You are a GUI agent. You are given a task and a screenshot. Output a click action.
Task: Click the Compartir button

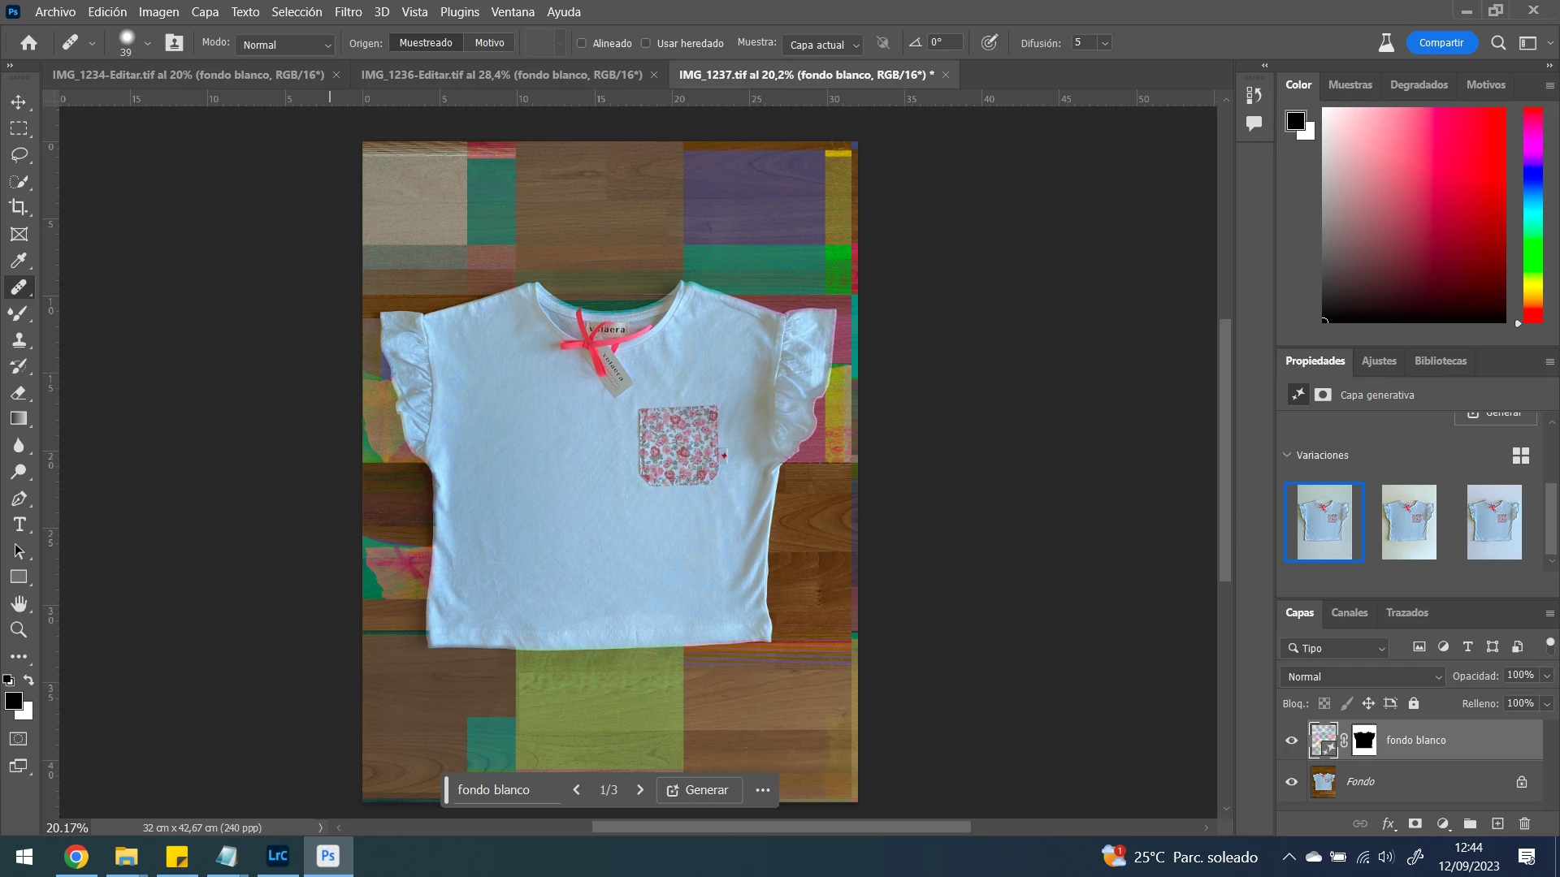tap(1441, 43)
